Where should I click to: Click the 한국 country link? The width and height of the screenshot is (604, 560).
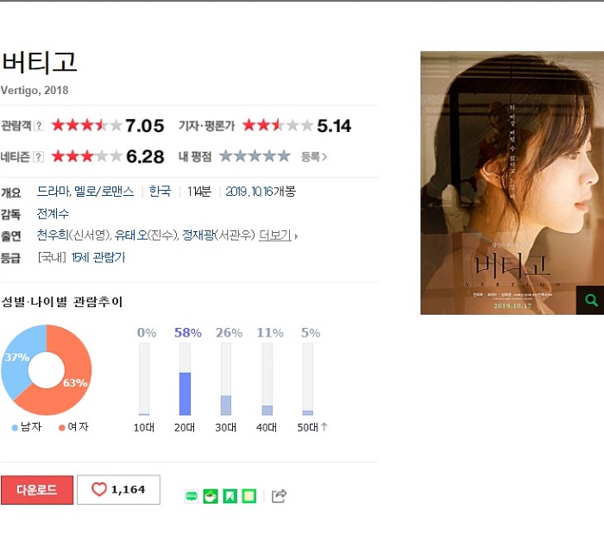160,192
